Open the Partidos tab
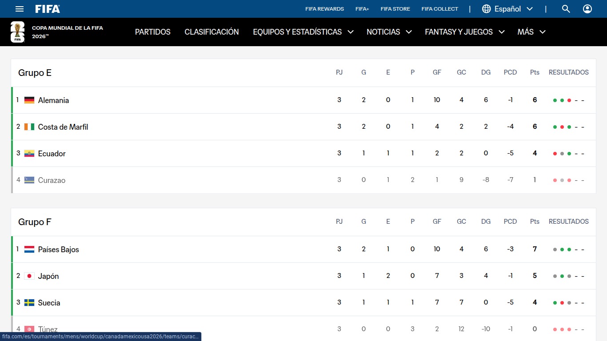The width and height of the screenshot is (607, 341). (x=153, y=32)
